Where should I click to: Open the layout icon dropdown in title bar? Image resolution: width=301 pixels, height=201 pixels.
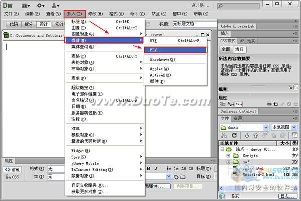point(26,6)
